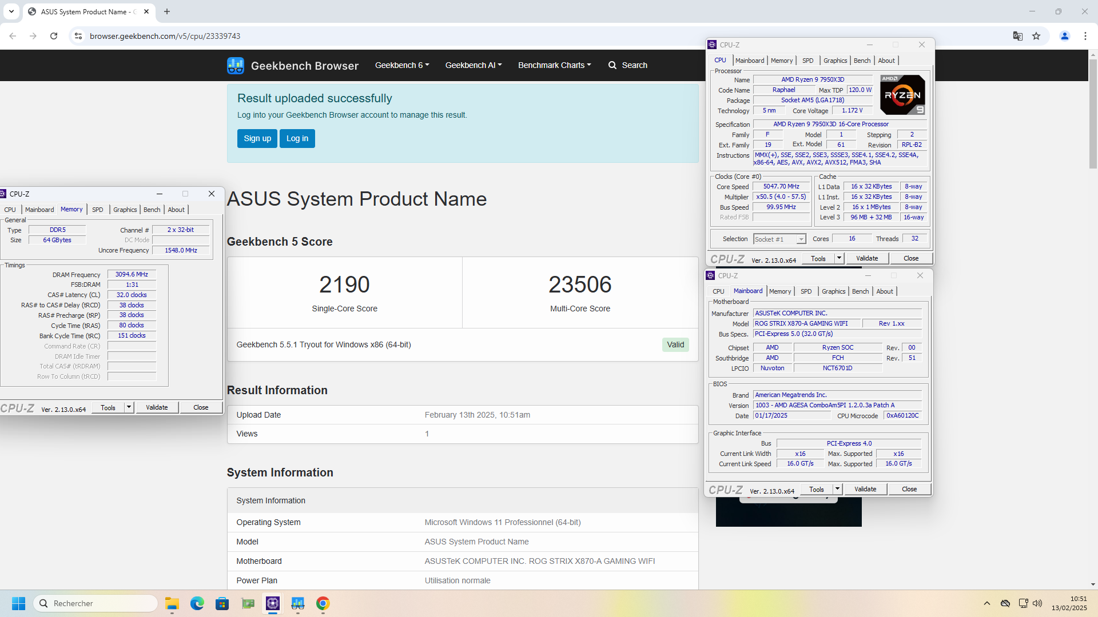Click BIOS version 1003 AGESA field
This screenshot has height=617, width=1098.
click(x=837, y=405)
